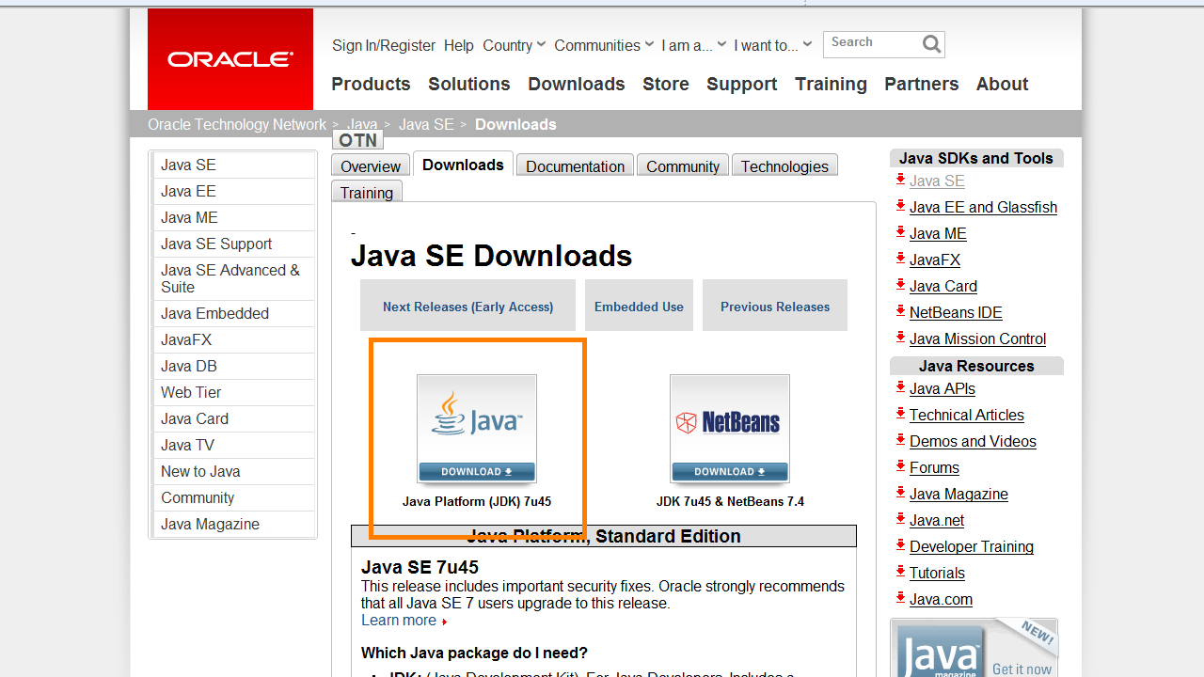Click the search magnifier icon
The height and width of the screenshot is (677, 1204).
[931, 44]
